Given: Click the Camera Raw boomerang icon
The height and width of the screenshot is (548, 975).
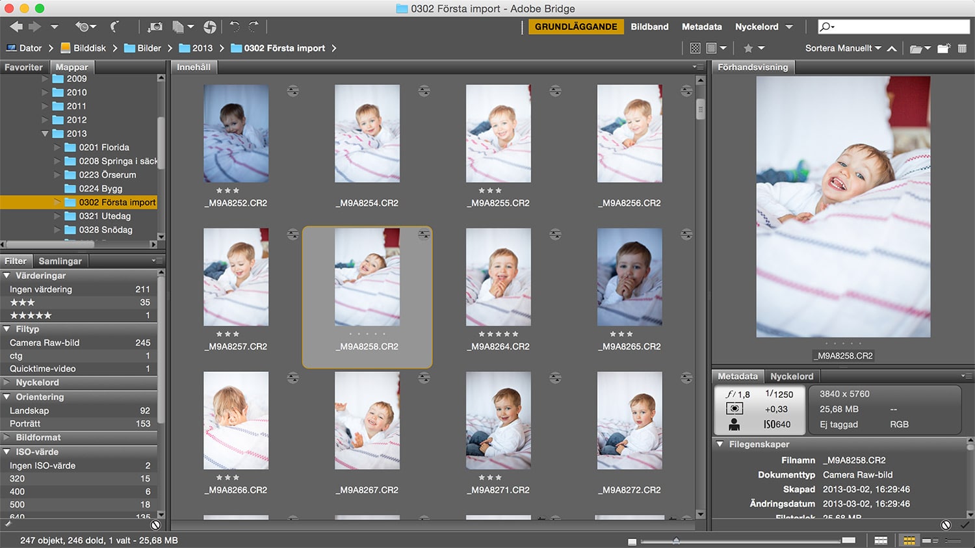Looking at the screenshot, I should click(211, 27).
